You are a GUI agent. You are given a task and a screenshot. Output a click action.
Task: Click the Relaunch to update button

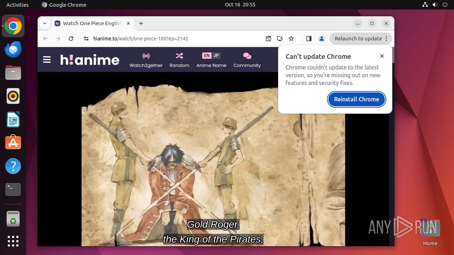point(358,39)
